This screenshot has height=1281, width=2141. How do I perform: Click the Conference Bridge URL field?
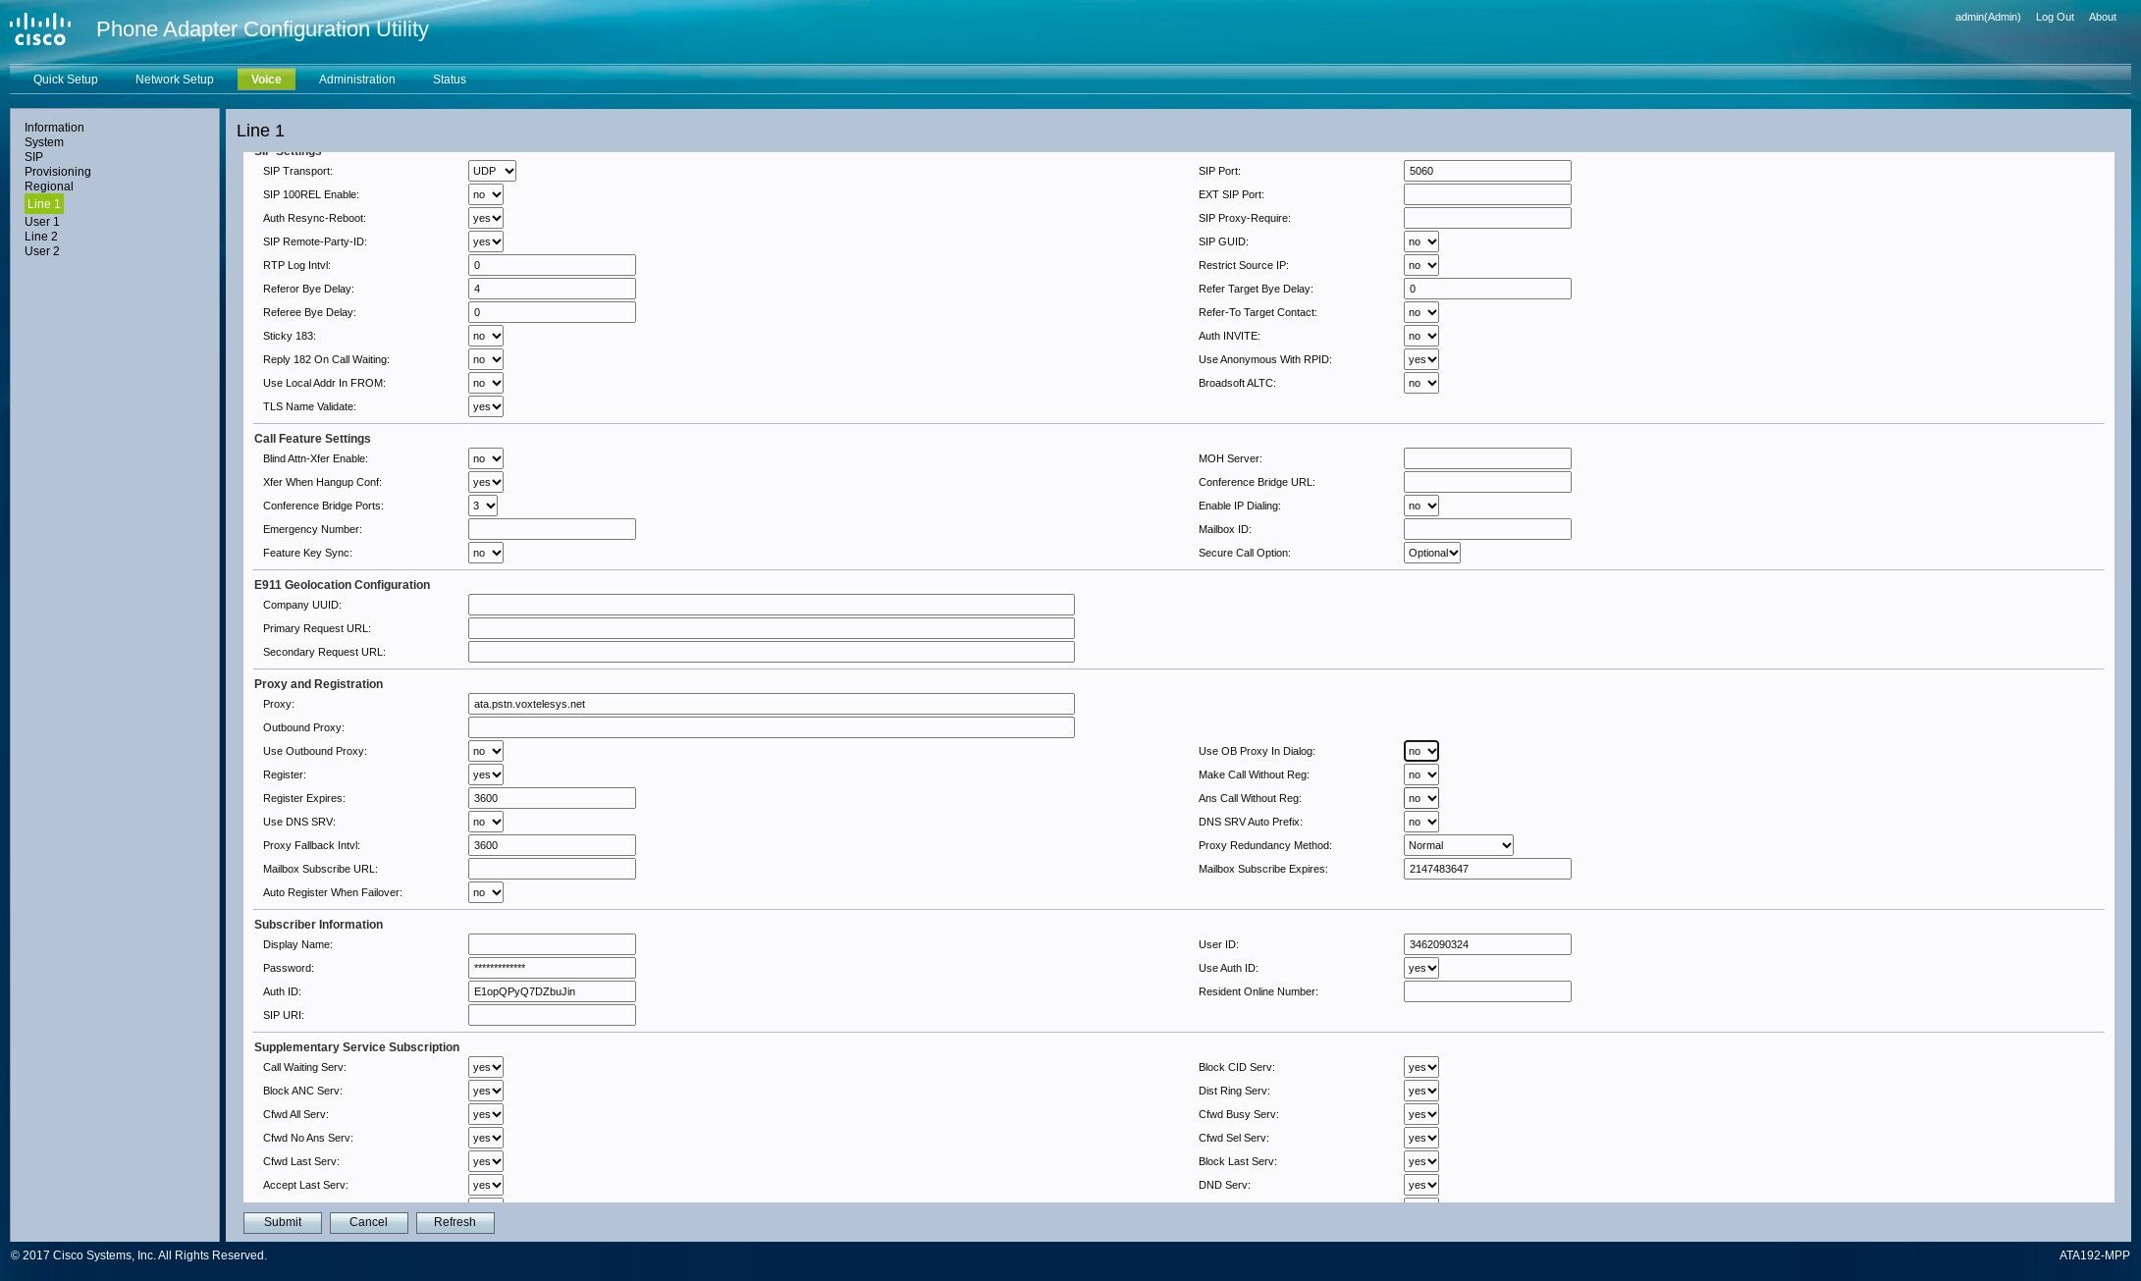(x=1487, y=482)
